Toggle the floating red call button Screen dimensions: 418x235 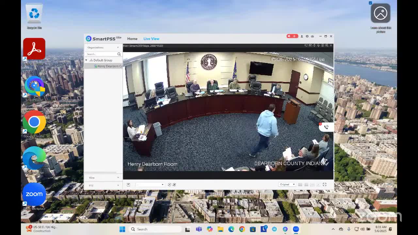[x=326, y=127]
